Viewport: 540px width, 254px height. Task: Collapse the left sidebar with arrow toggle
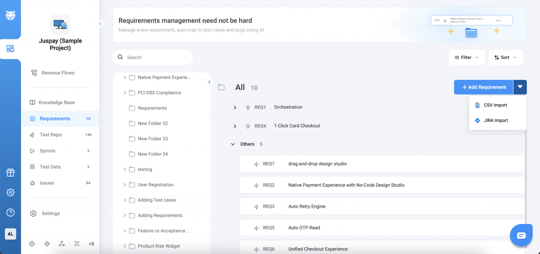click(100, 24)
